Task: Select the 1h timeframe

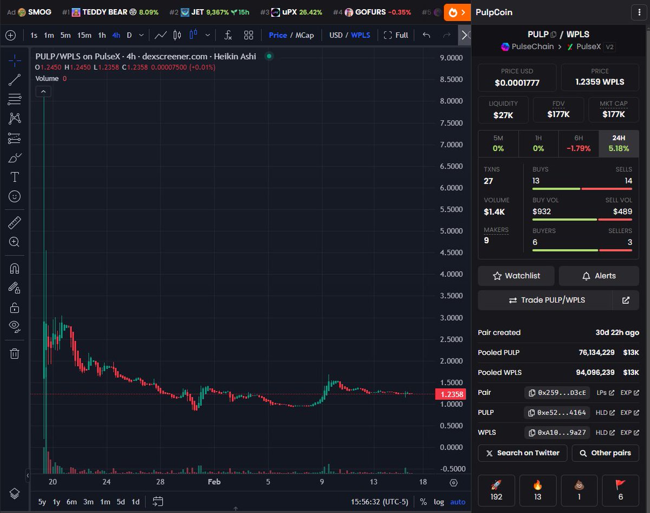Action: [x=102, y=35]
